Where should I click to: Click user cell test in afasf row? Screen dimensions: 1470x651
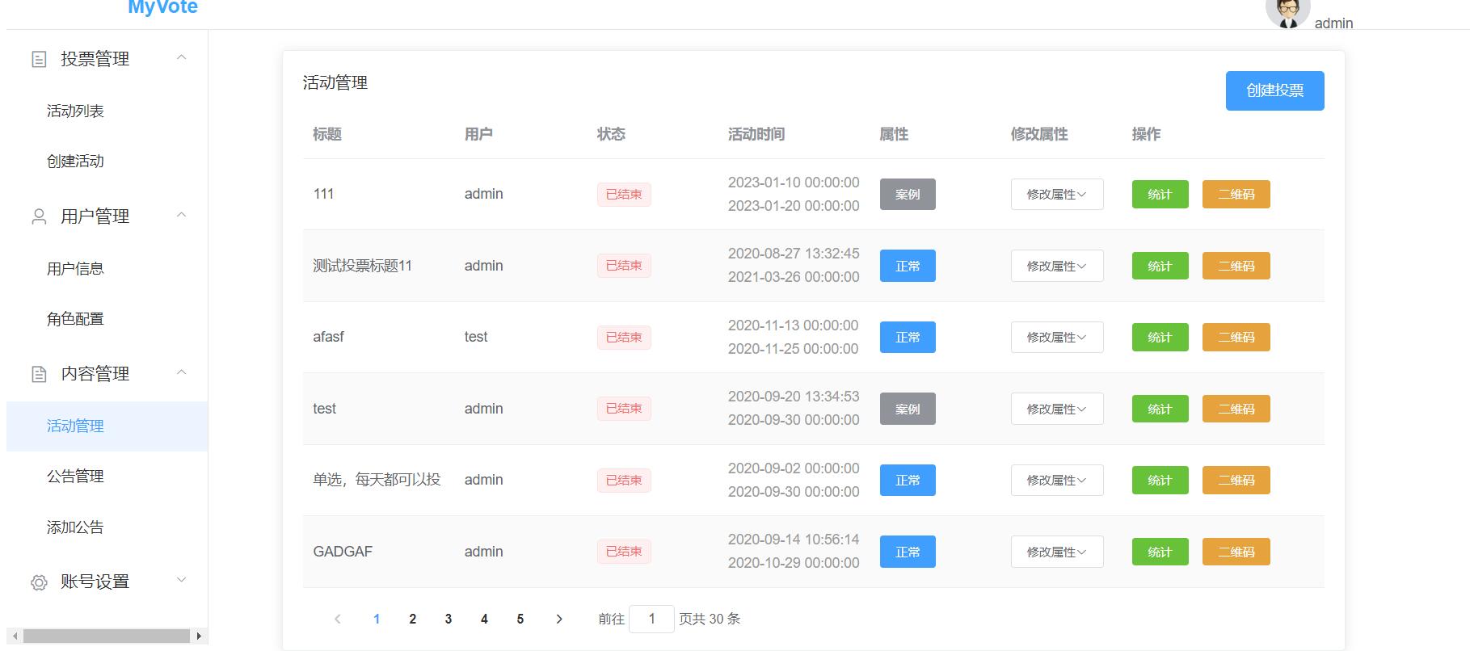tap(476, 337)
